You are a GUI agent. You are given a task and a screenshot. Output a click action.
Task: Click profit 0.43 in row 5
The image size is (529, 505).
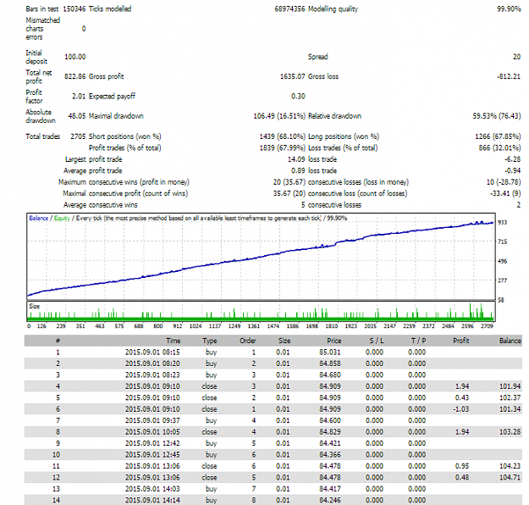[462, 398]
